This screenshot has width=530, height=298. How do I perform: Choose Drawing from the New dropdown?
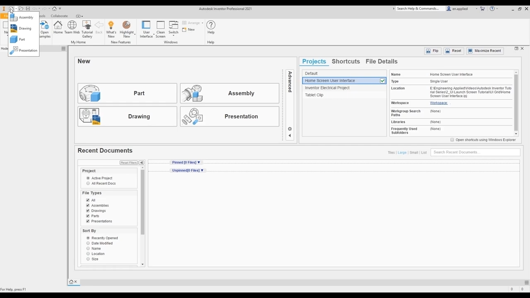pyautogui.click(x=24, y=29)
